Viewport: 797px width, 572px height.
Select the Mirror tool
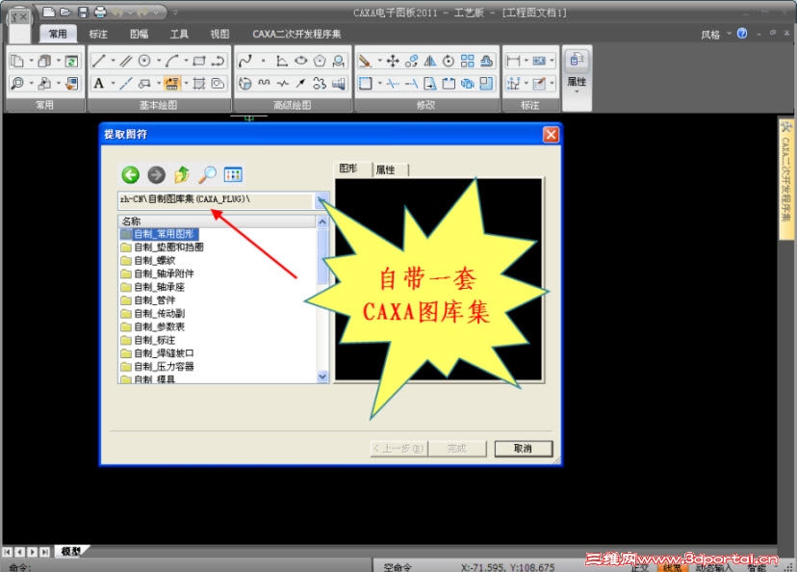(430, 61)
